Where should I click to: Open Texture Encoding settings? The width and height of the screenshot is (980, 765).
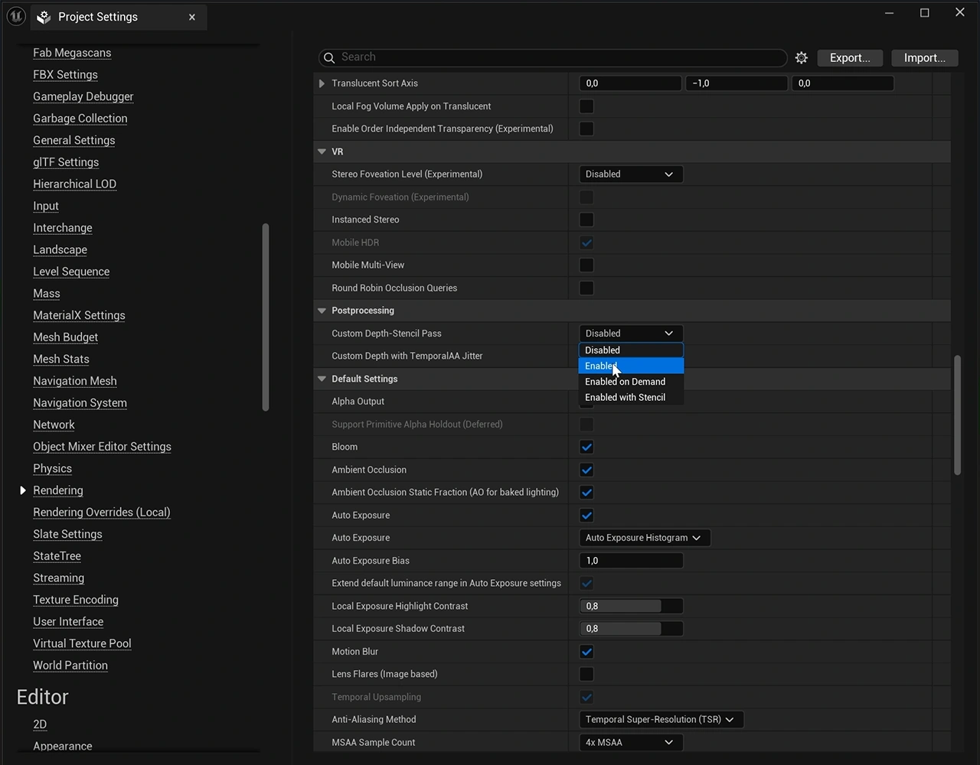pyautogui.click(x=76, y=600)
